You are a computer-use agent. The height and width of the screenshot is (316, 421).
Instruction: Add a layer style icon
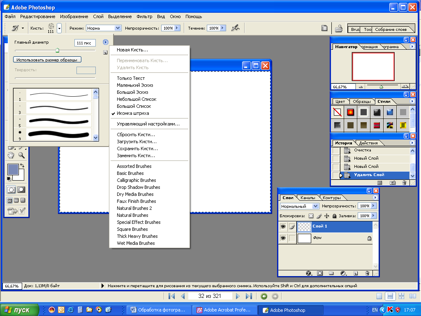pos(309,273)
